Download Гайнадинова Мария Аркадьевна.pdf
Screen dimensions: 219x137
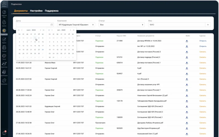pyautogui.click(x=187, y=101)
